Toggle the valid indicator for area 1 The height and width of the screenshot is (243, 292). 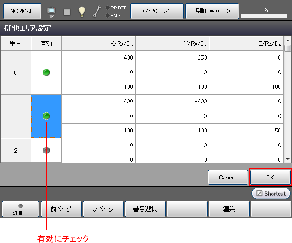46,116
